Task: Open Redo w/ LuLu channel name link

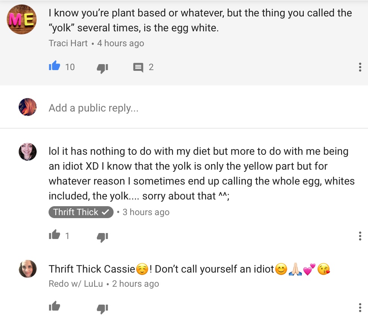Action: [x=76, y=284]
